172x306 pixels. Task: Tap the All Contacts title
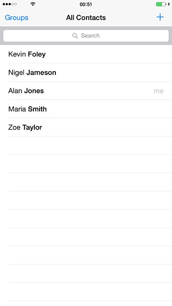pos(86,18)
